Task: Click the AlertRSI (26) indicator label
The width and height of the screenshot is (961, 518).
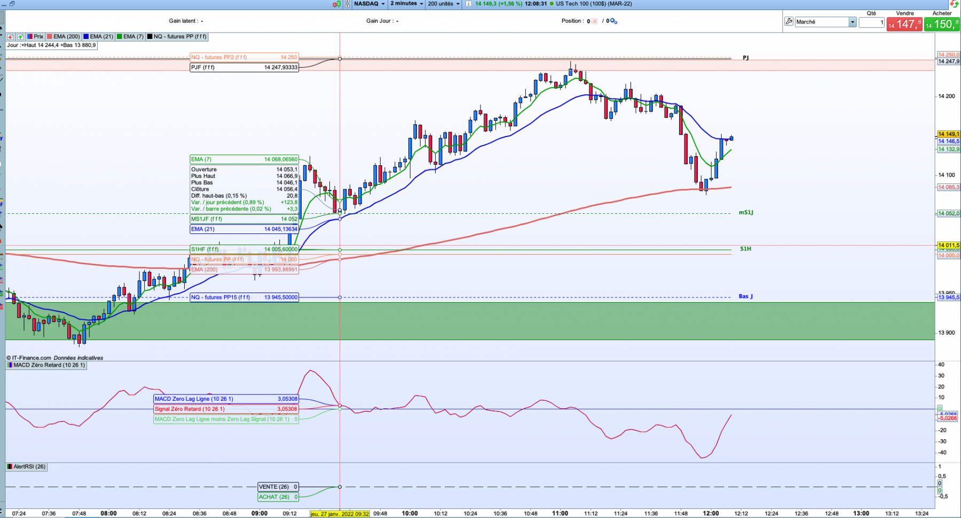Action: 27,466
